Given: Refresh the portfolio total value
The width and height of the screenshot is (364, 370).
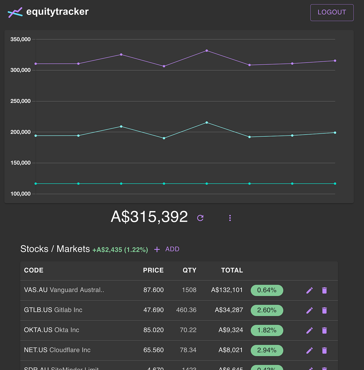Looking at the screenshot, I should pos(200,218).
